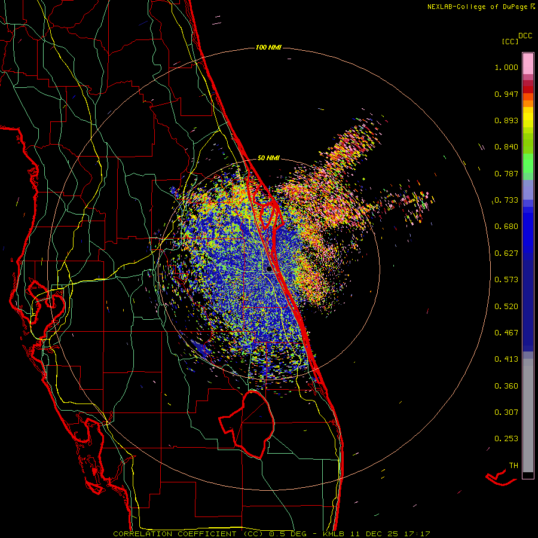Click the 0.413 legend value

(506, 359)
